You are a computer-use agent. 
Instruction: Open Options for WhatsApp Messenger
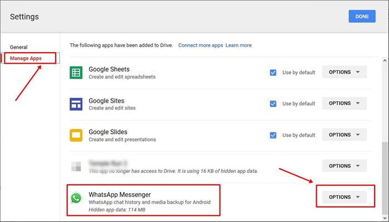tap(345, 197)
